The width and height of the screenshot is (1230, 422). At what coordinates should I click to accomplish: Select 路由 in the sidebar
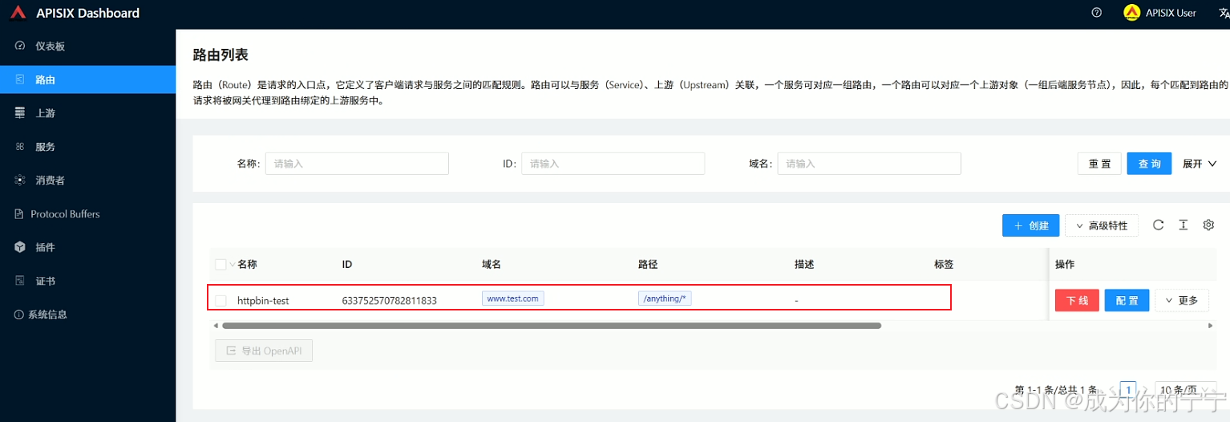coord(87,80)
